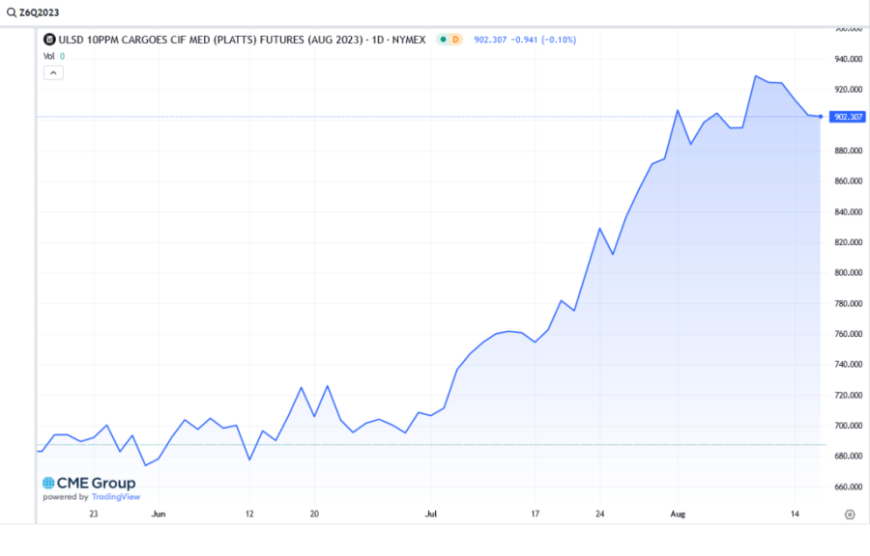Click the round symbol logo beside ULSD title
Image resolution: width=870 pixels, height=556 pixels.
(50, 40)
